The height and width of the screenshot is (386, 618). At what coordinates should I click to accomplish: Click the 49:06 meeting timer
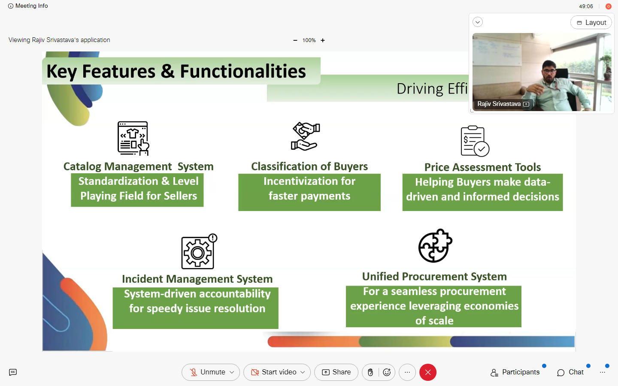[586, 6]
